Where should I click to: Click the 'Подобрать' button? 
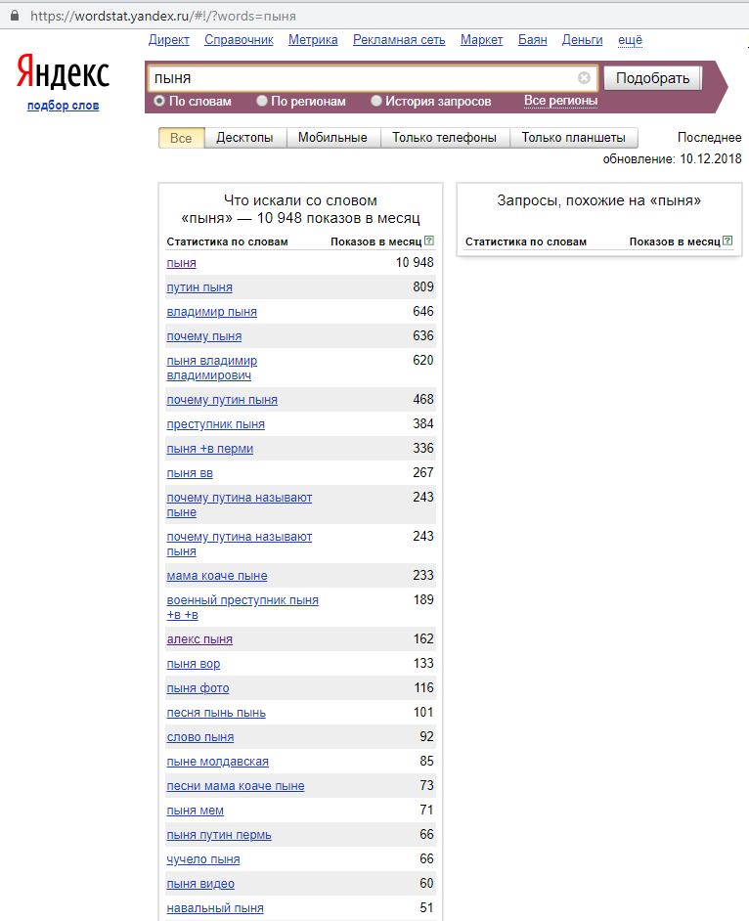pyautogui.click(x=652, y=78)
